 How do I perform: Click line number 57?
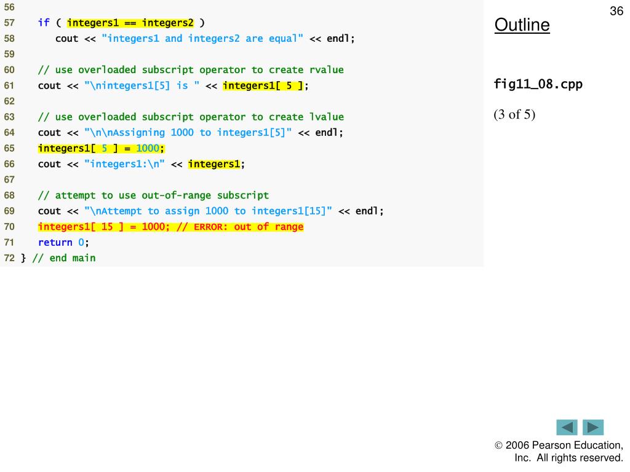pyautogui.click(x=9, y=23)
